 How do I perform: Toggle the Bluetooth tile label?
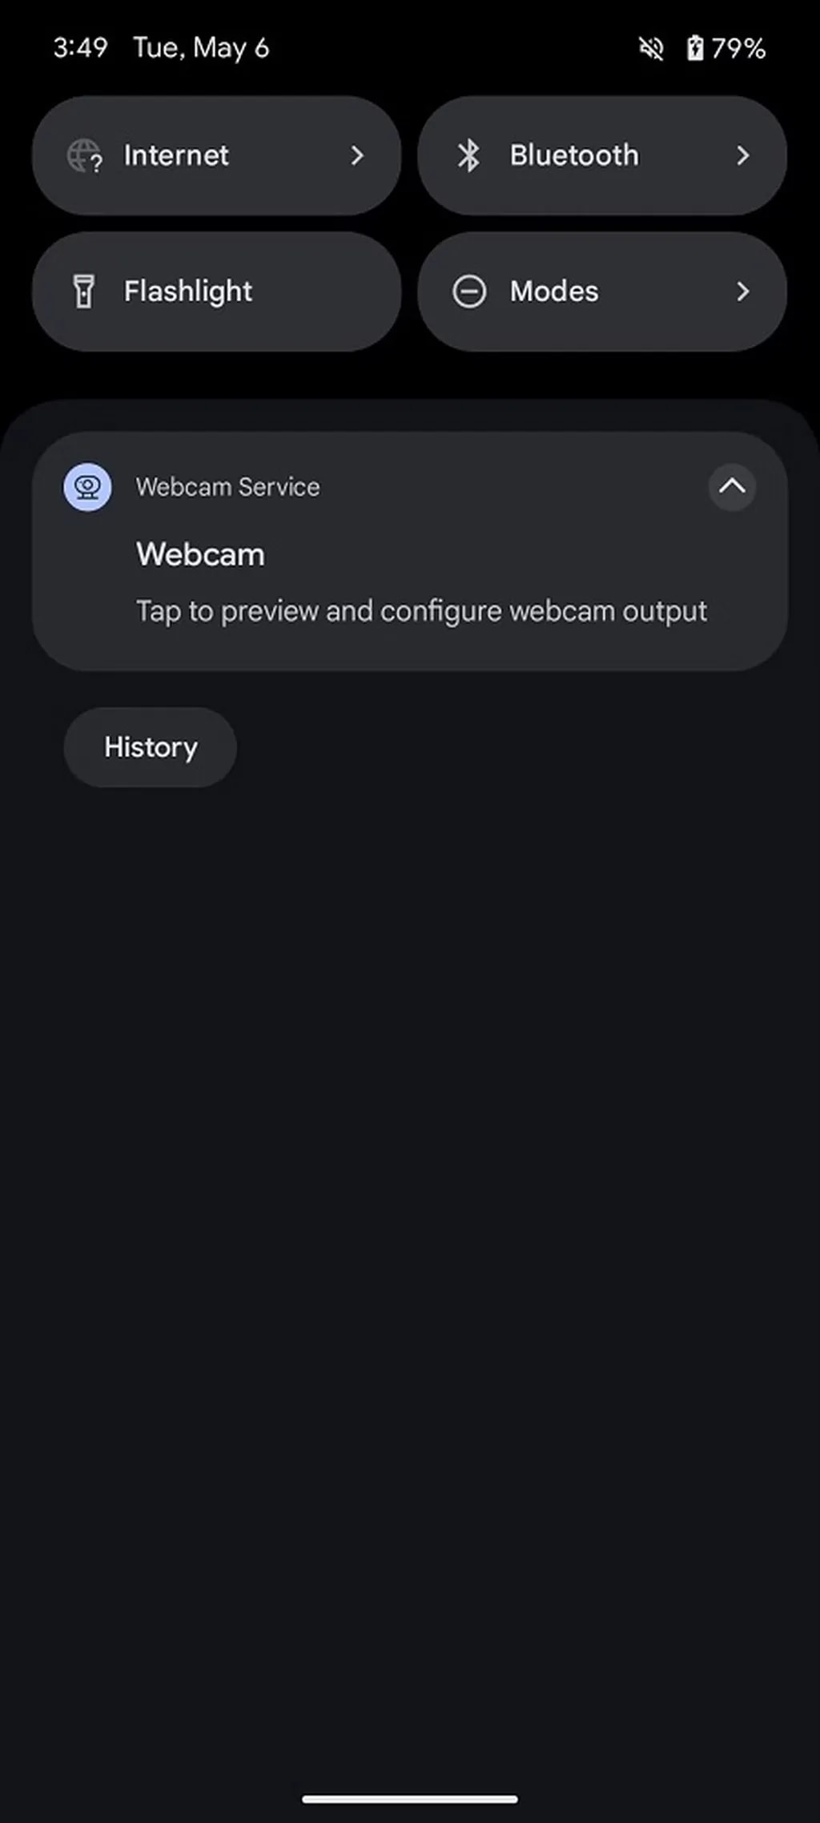(574, 155)
